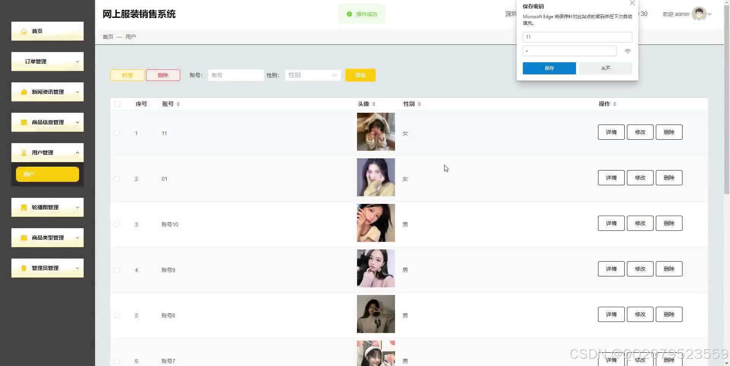Check the checkbox for account 01
730x366 pixels.
[x=117, y=179]
